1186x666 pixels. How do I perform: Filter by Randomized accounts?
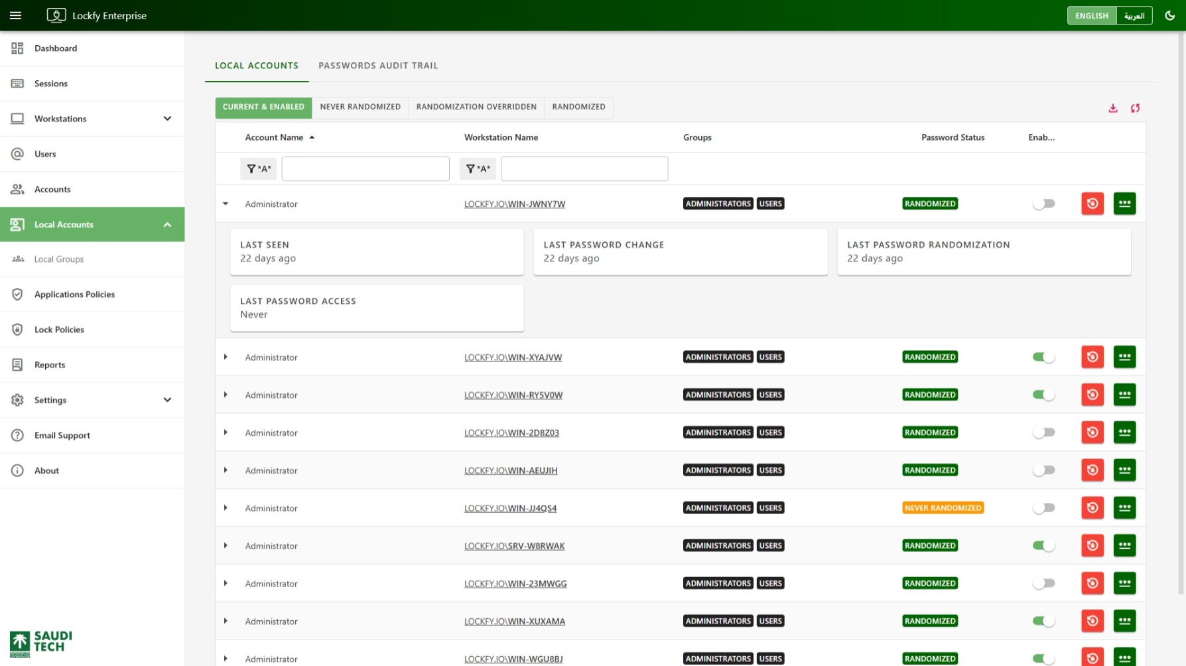(578, 107)
